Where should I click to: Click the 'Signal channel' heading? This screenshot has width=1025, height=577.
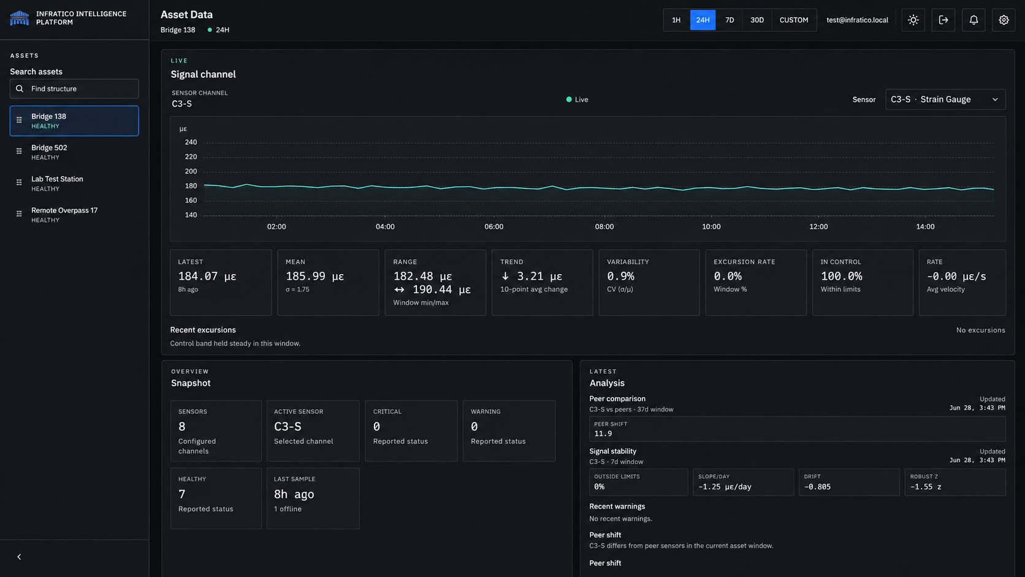203,74
